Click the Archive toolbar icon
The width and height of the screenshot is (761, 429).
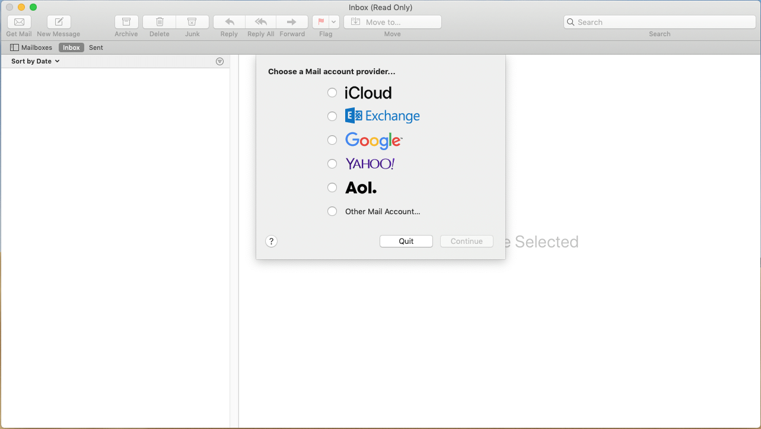pos(126,22)
